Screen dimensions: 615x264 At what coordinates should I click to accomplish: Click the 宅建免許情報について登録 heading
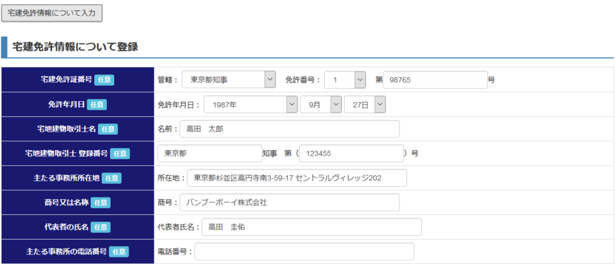click(75, 47)
